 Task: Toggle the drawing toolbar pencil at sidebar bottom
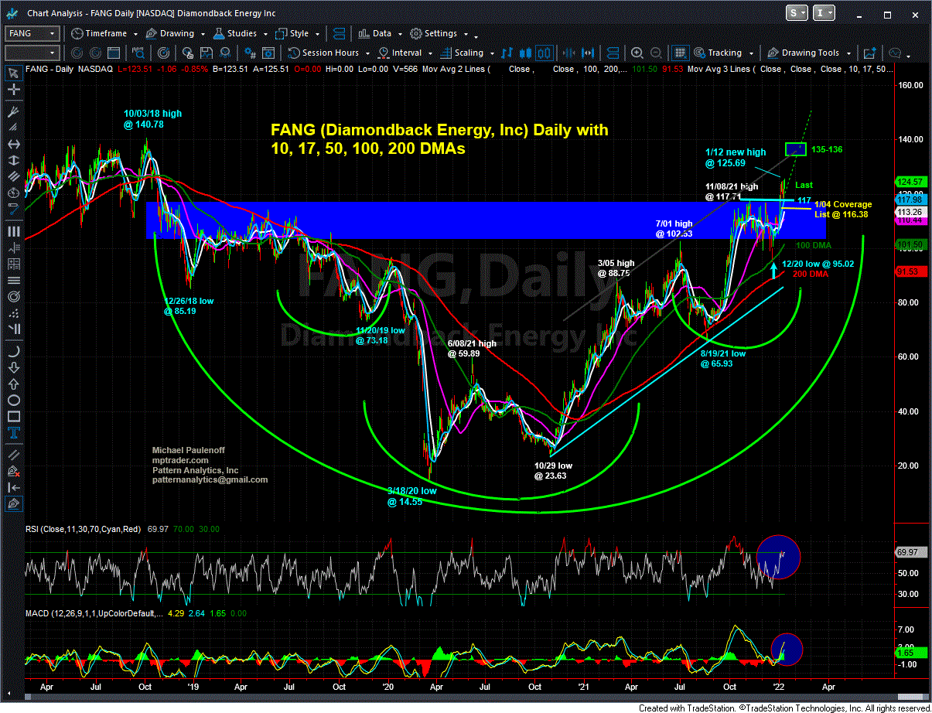pyautogui.click(x=12, y=503)
